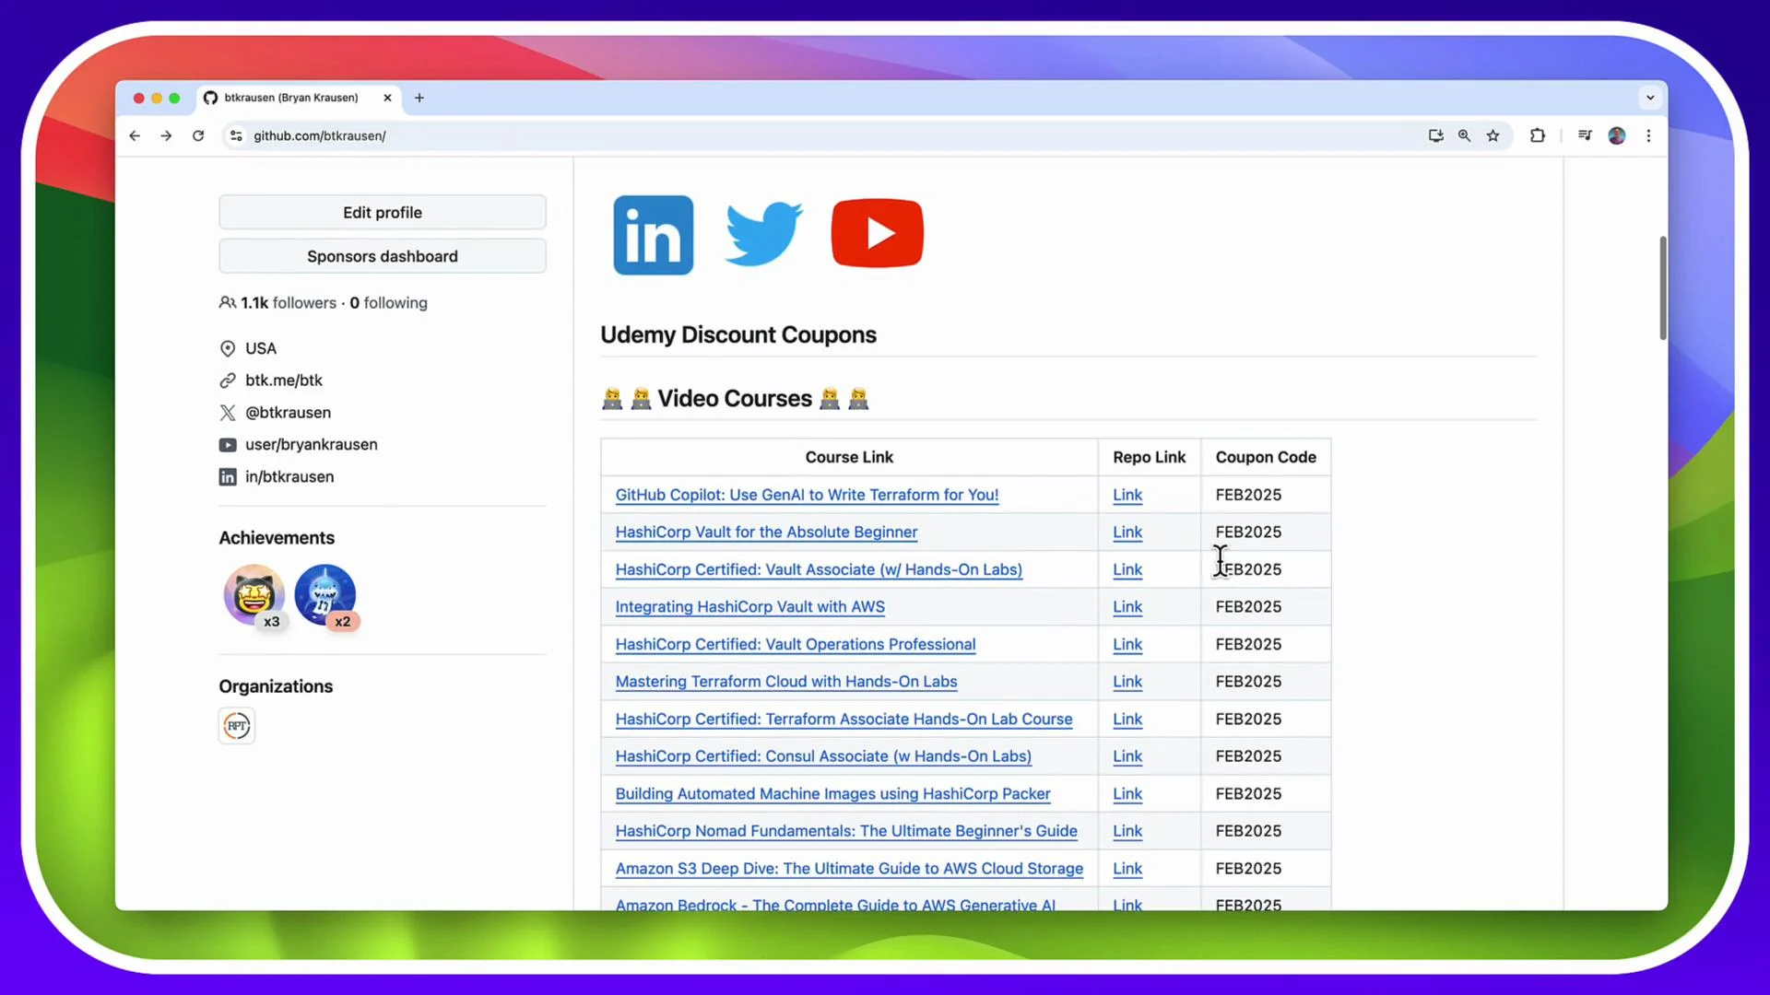Open Vault Associate Hands-On Labs course link
The width and height of the screenshot is (1770, 995).
pyautogui.click(x=819, y=569)
